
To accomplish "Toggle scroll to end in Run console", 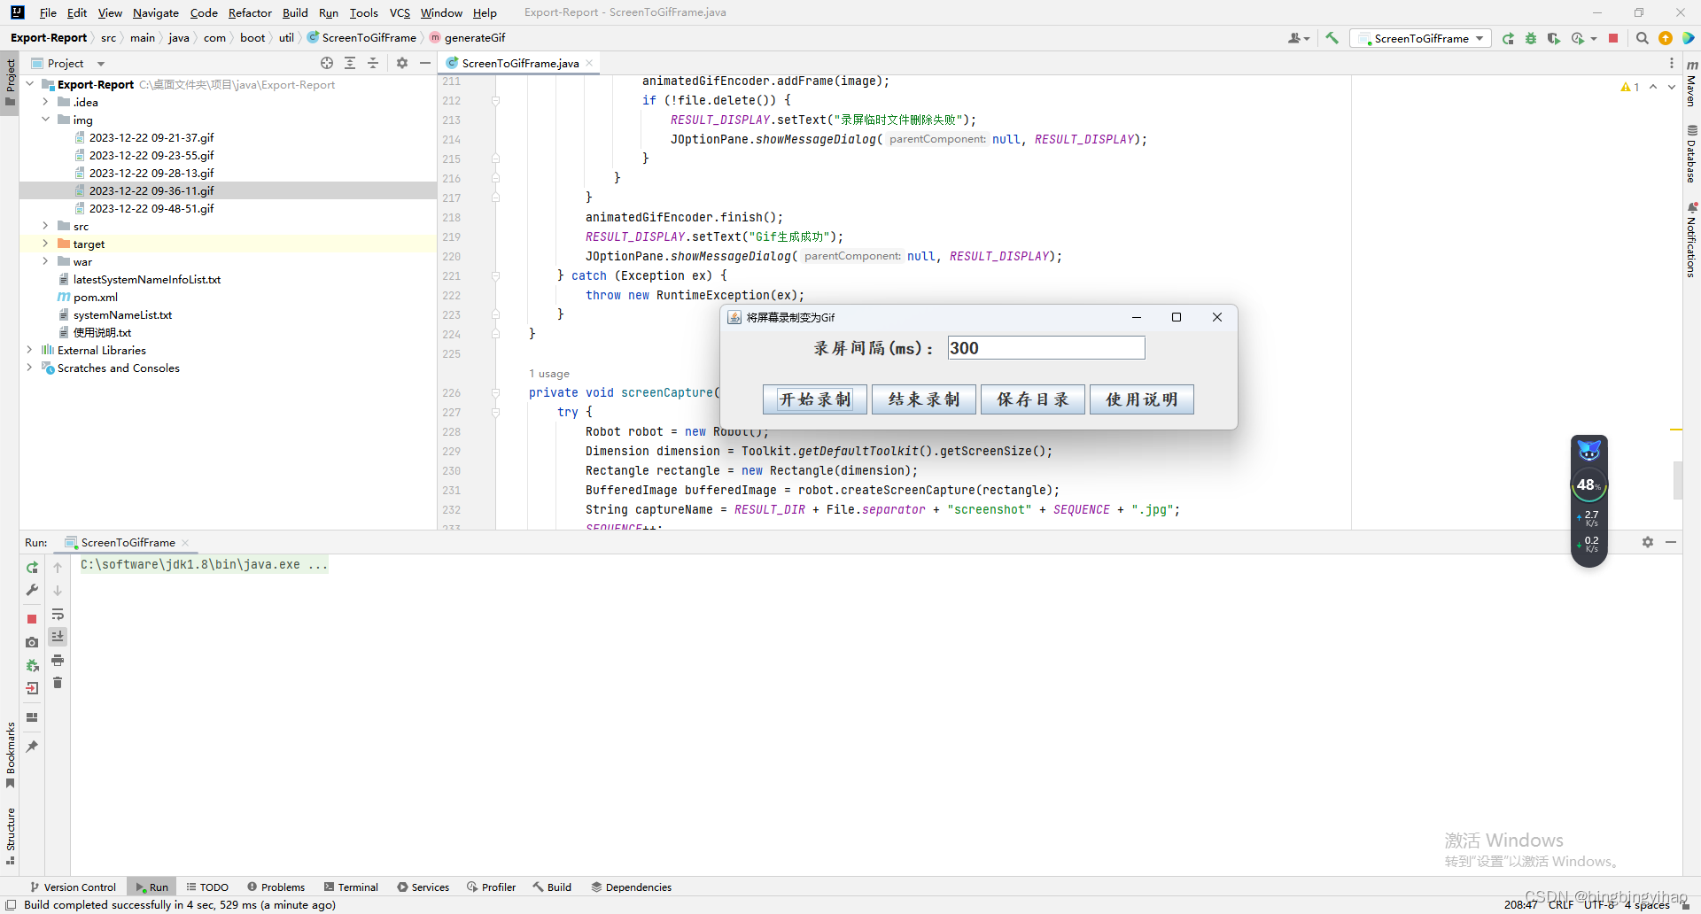I will 58,637.
